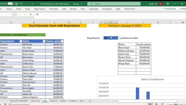Switch to Instruction-Benefits sheet tab

19,101
